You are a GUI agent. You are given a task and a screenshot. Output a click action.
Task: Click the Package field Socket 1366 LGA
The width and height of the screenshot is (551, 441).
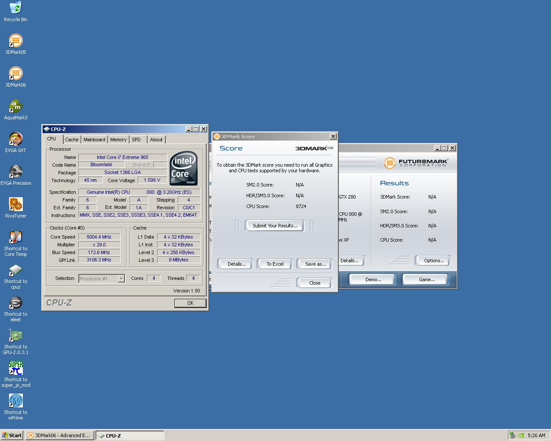point(123,172)
